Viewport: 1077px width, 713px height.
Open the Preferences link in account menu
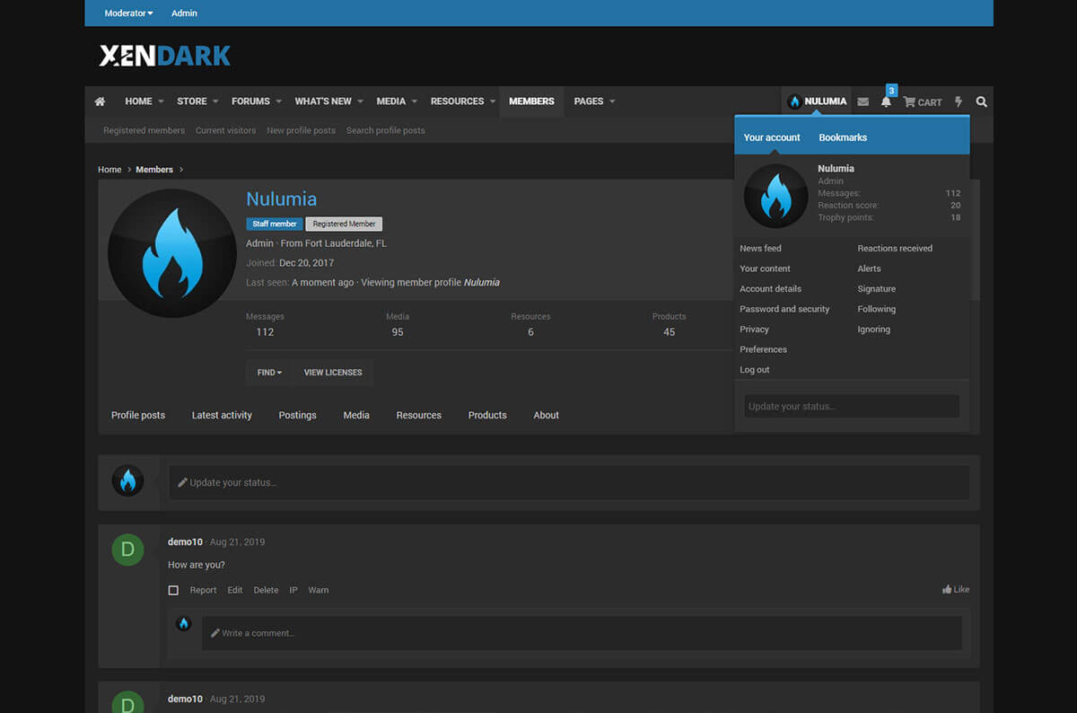(x=763, y=349)
